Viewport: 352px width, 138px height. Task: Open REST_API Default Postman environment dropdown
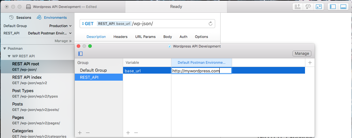tap(50, 33)
